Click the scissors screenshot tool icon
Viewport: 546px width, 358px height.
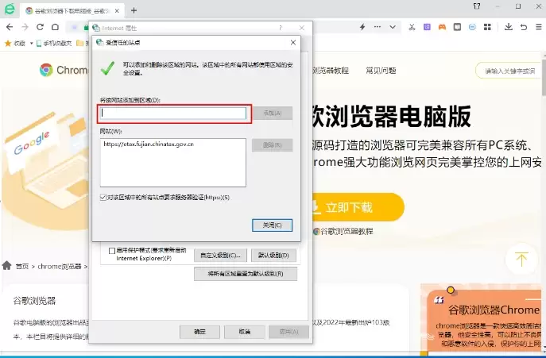412,27
